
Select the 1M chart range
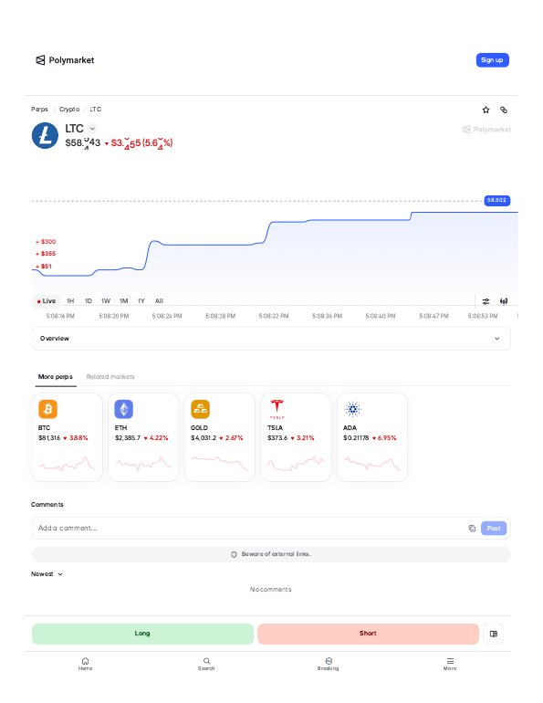123,301
